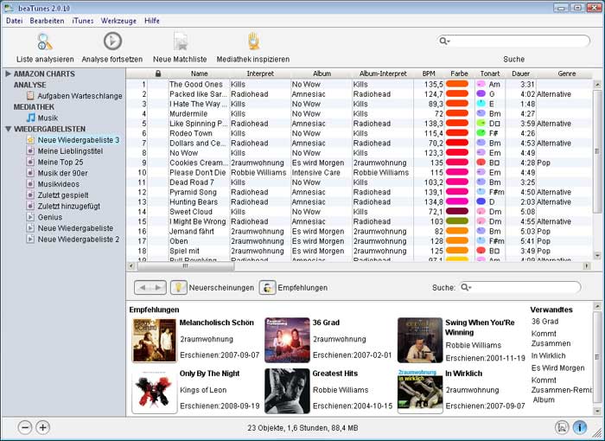Sort the table by BPM column header
This screenshot has width=605, height=441.
[x=429, y=73]
